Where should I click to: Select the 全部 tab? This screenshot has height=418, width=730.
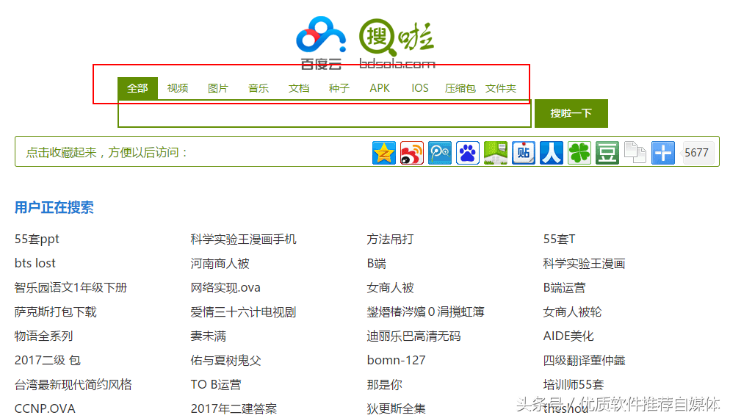[137, 88]
